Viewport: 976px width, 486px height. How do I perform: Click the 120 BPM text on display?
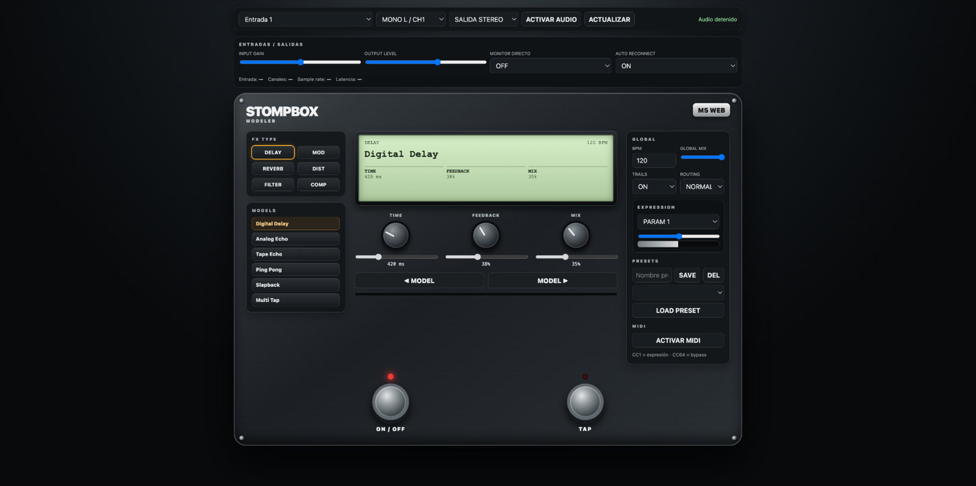pyautogui.click(x=597, y=143)
